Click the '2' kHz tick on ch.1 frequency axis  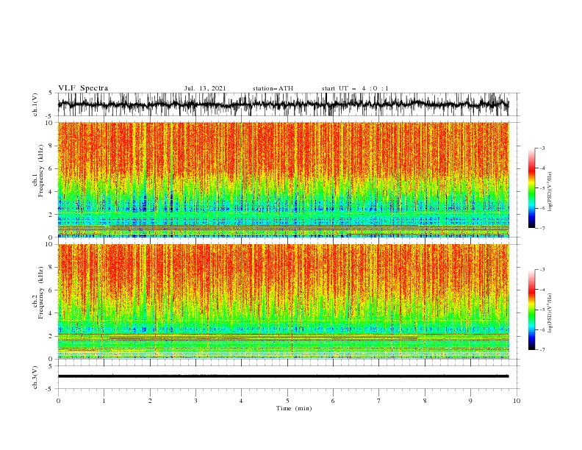[x=51, y=215]
